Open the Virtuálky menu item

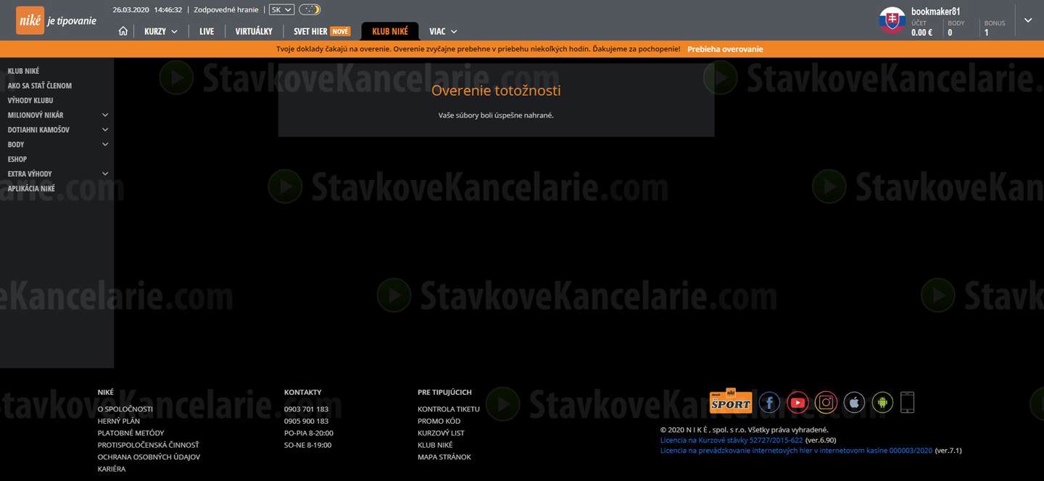(254, 31)
